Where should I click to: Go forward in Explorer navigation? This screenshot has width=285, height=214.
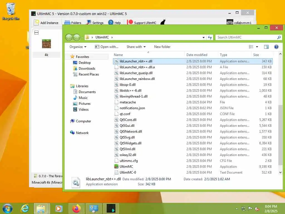[77, 37]
